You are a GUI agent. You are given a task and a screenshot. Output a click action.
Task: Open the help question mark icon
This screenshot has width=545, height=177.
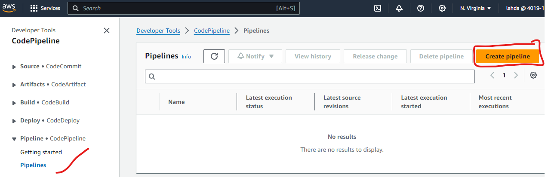tap(421, 8)
